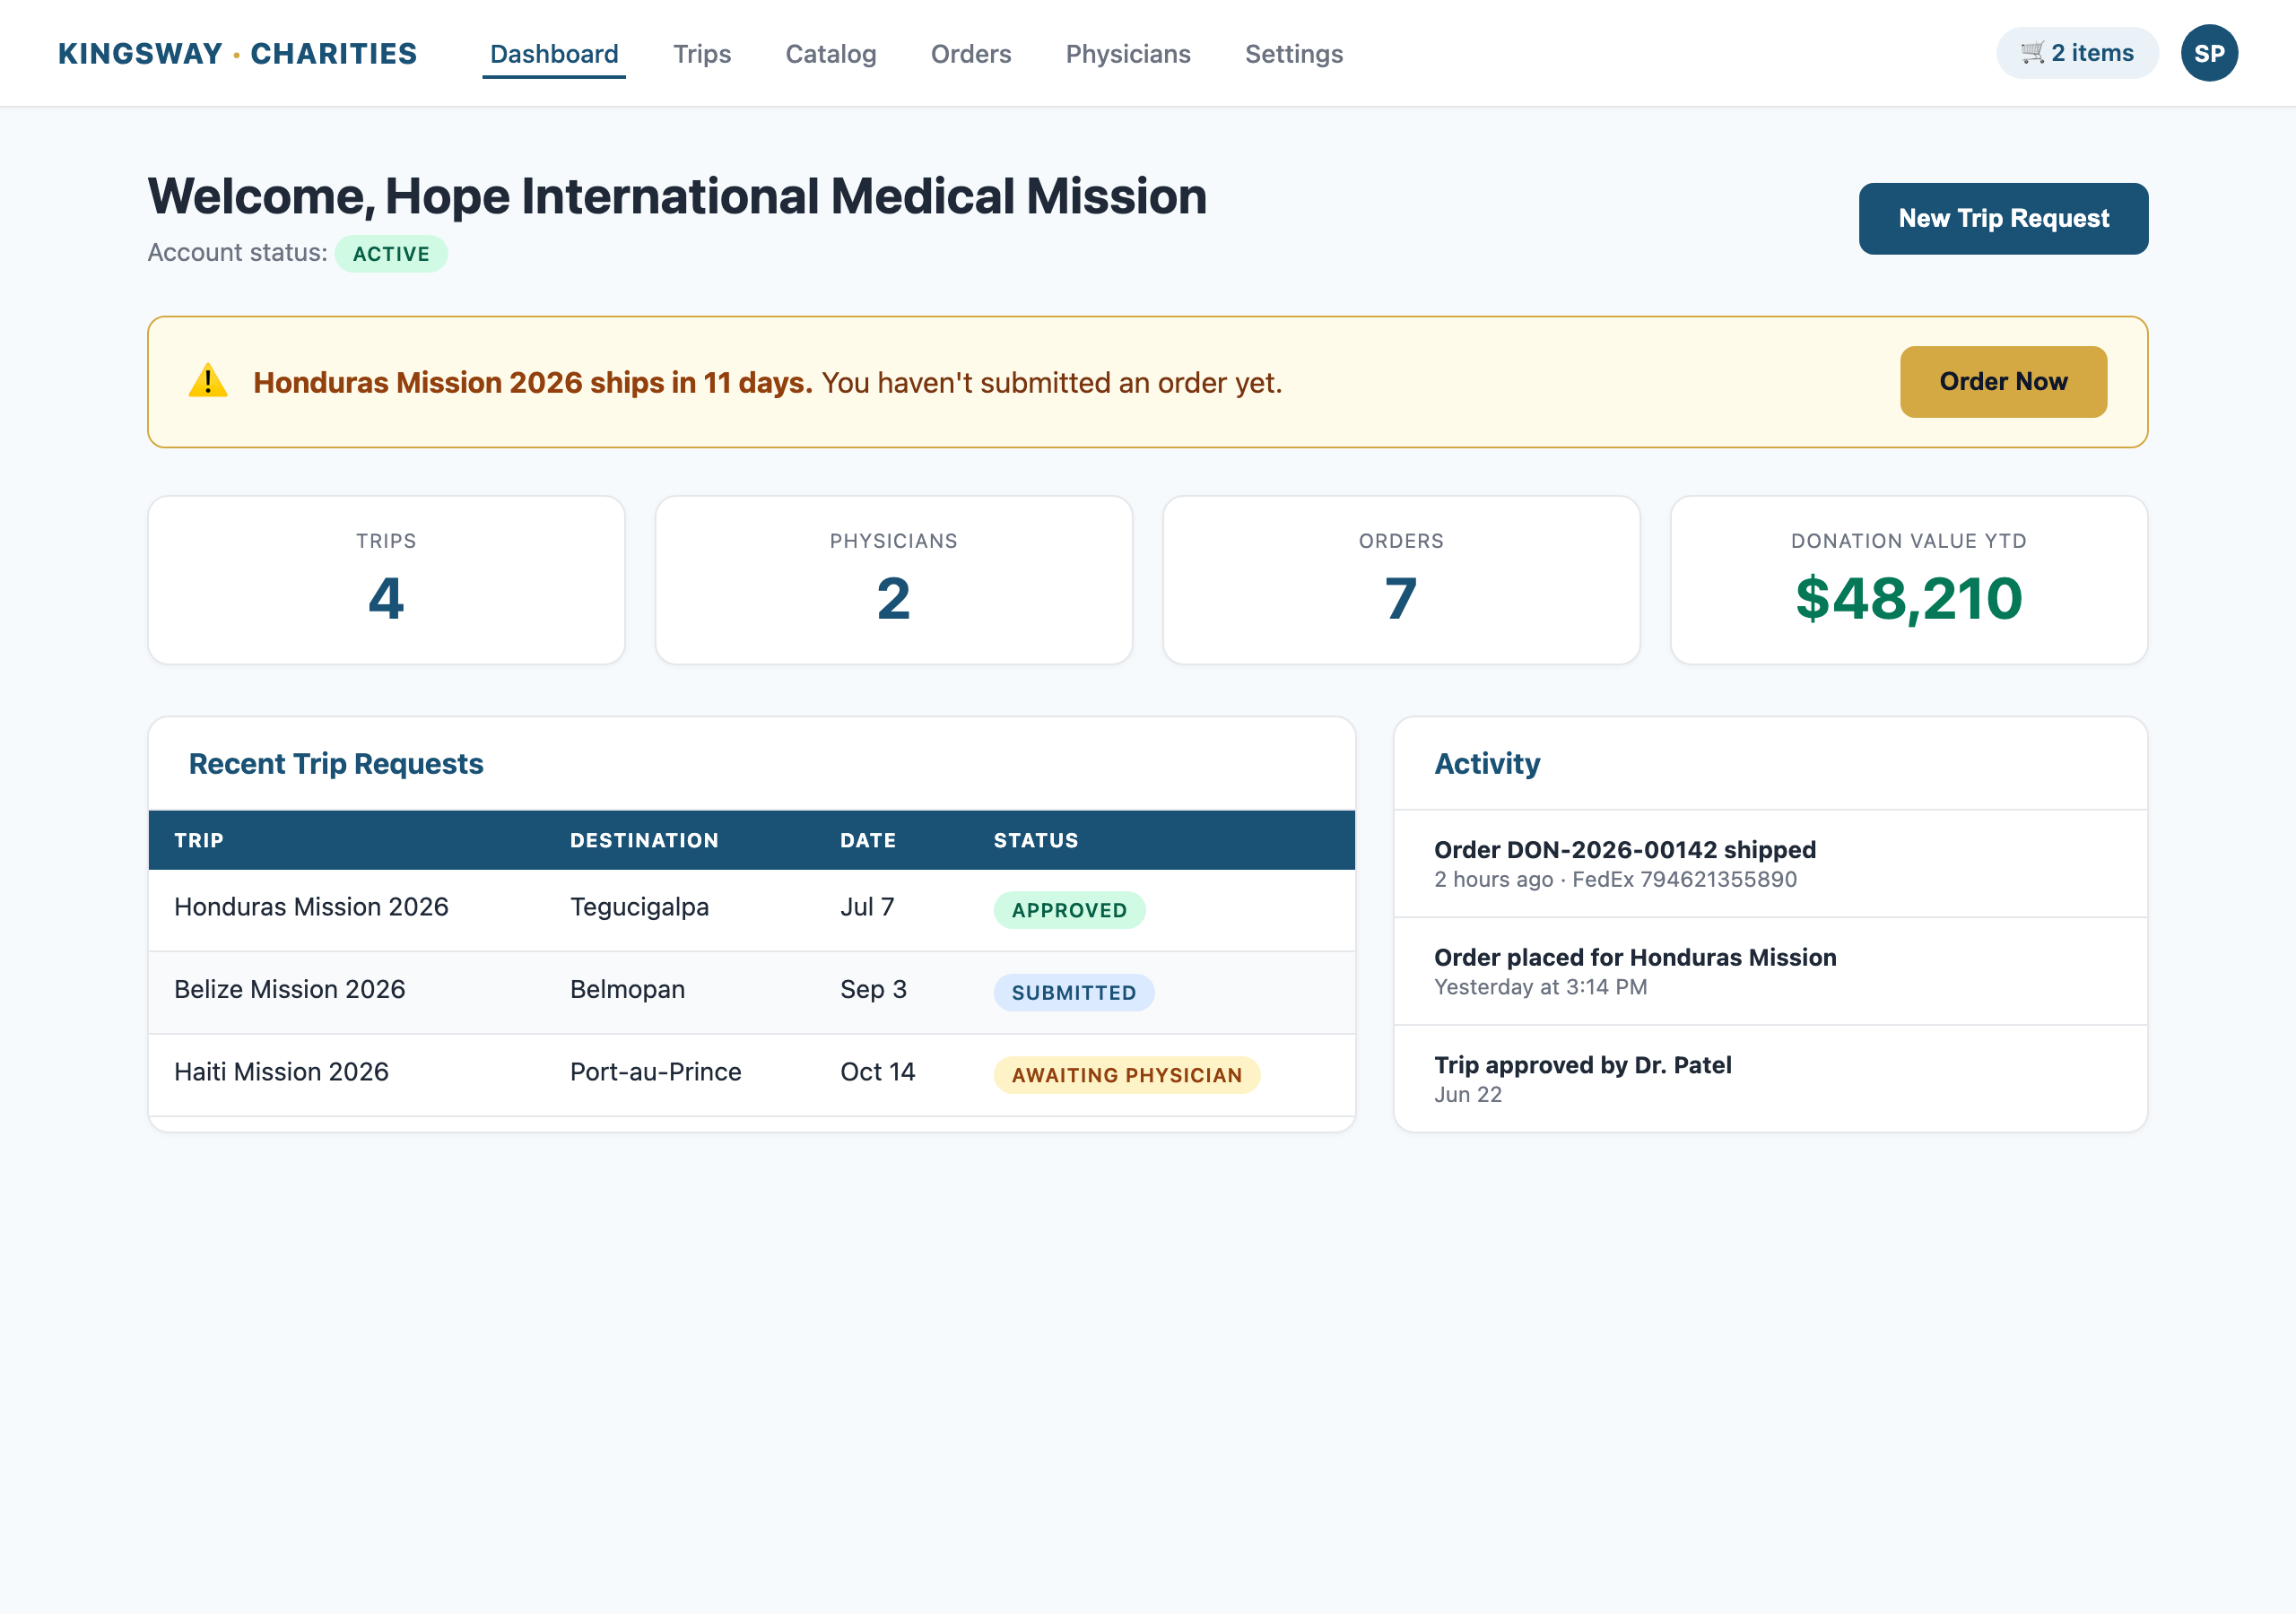
Task: Open the Catalog tab
Action: click(x=830, y=54)
